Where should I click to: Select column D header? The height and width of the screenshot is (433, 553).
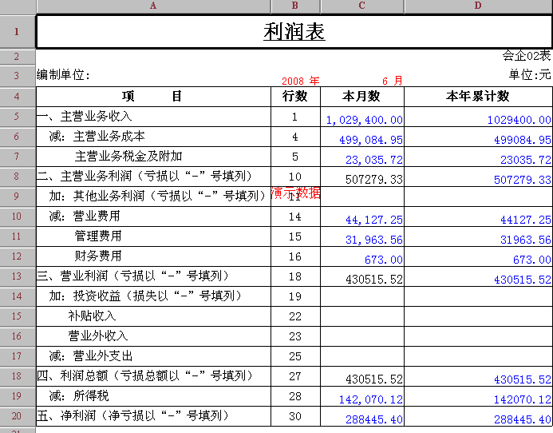(x=478, y=6)
